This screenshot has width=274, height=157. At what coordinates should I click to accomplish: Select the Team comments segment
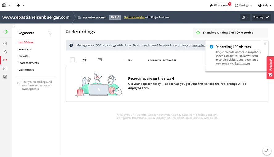[28, 63]
